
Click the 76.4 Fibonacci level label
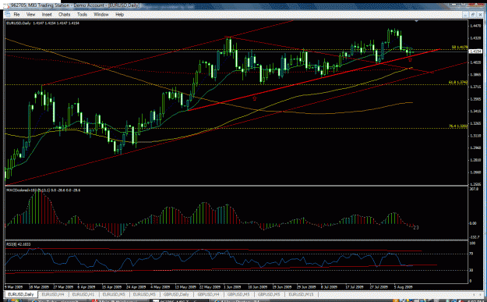point(458,126)
